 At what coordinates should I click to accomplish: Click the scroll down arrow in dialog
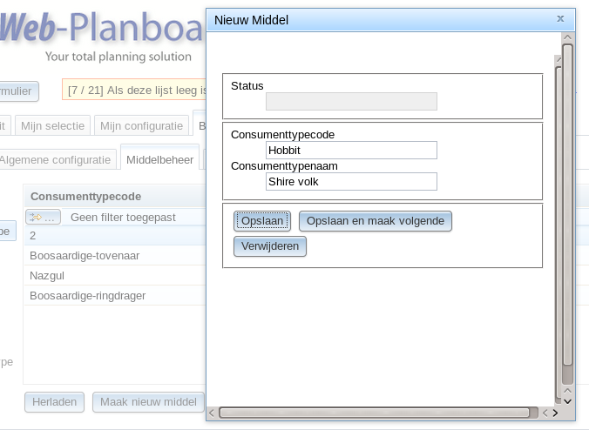(x=567, y=401)
